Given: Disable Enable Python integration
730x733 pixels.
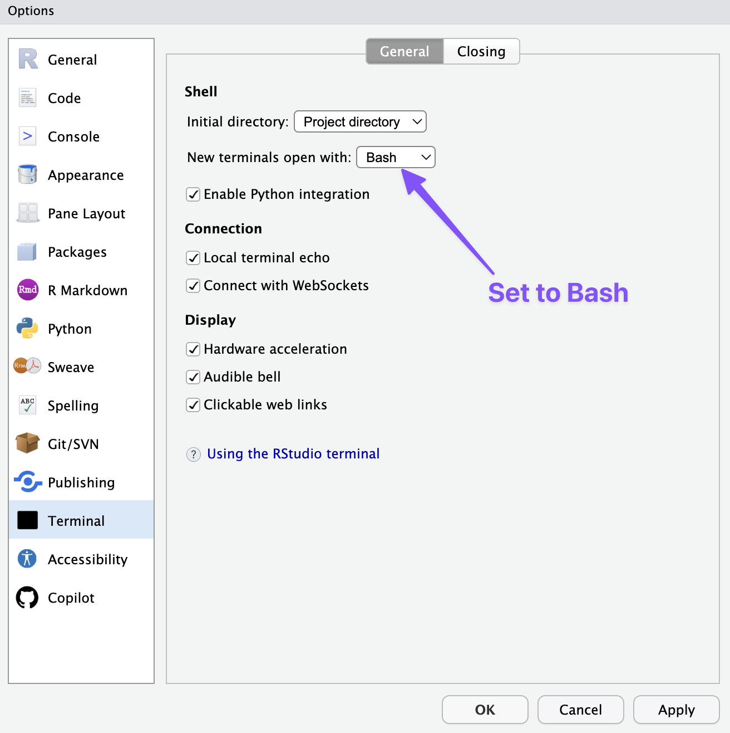Looking at the screenshot, I should click(x=193, y=194).
